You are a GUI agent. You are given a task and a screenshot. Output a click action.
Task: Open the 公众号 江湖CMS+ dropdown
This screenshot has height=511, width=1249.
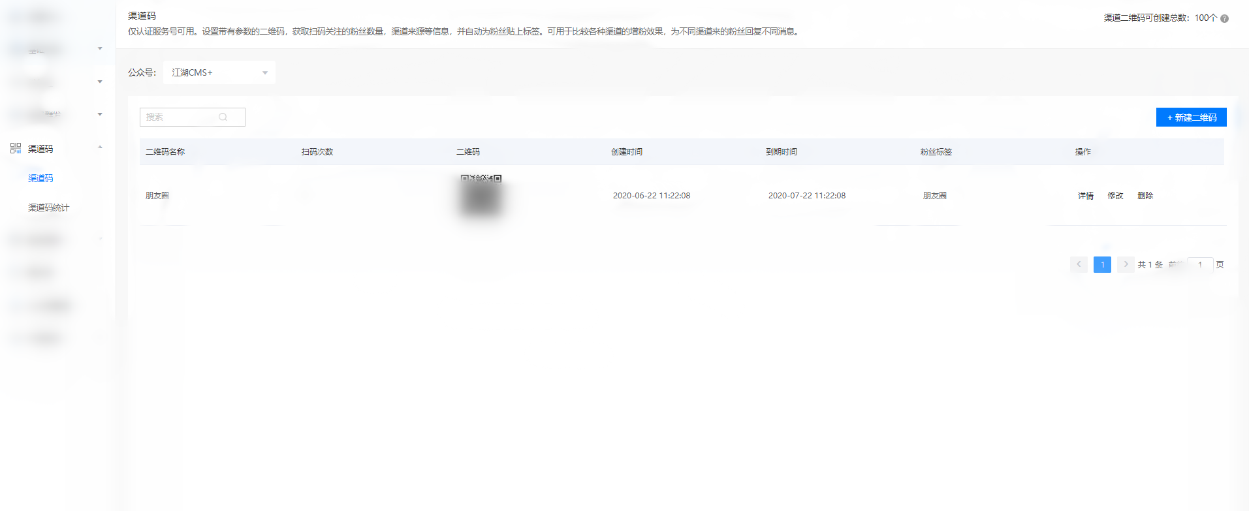(x=219, y=72)
